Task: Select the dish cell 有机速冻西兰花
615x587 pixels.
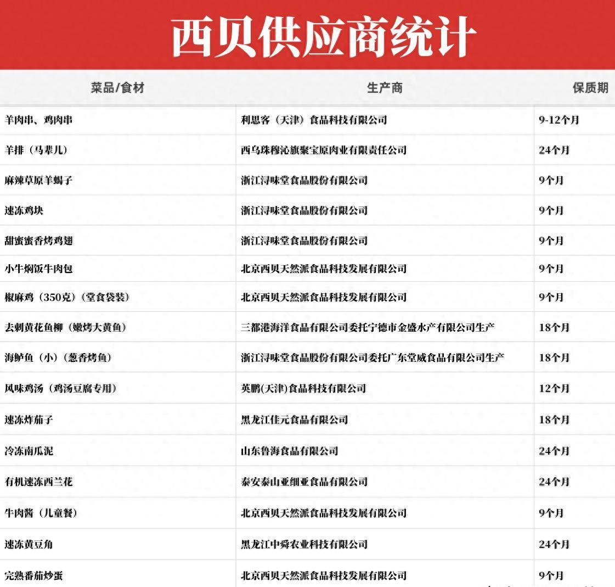Action: (x=38, y=482)
